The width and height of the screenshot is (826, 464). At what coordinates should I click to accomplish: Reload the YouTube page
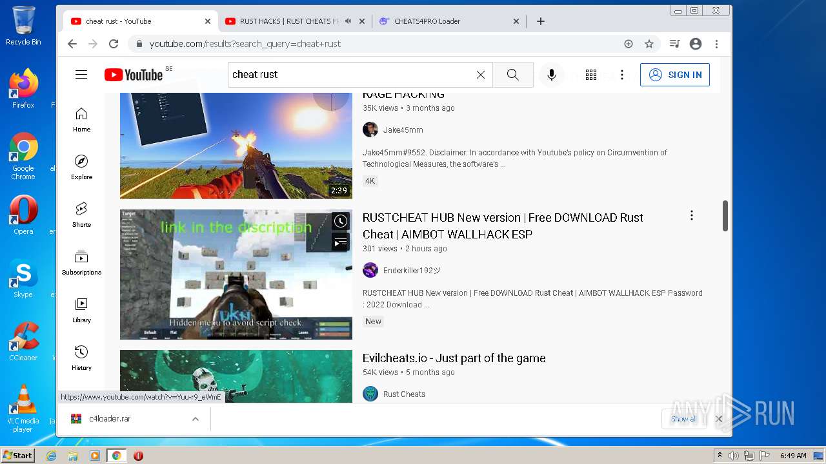point(114,44)
